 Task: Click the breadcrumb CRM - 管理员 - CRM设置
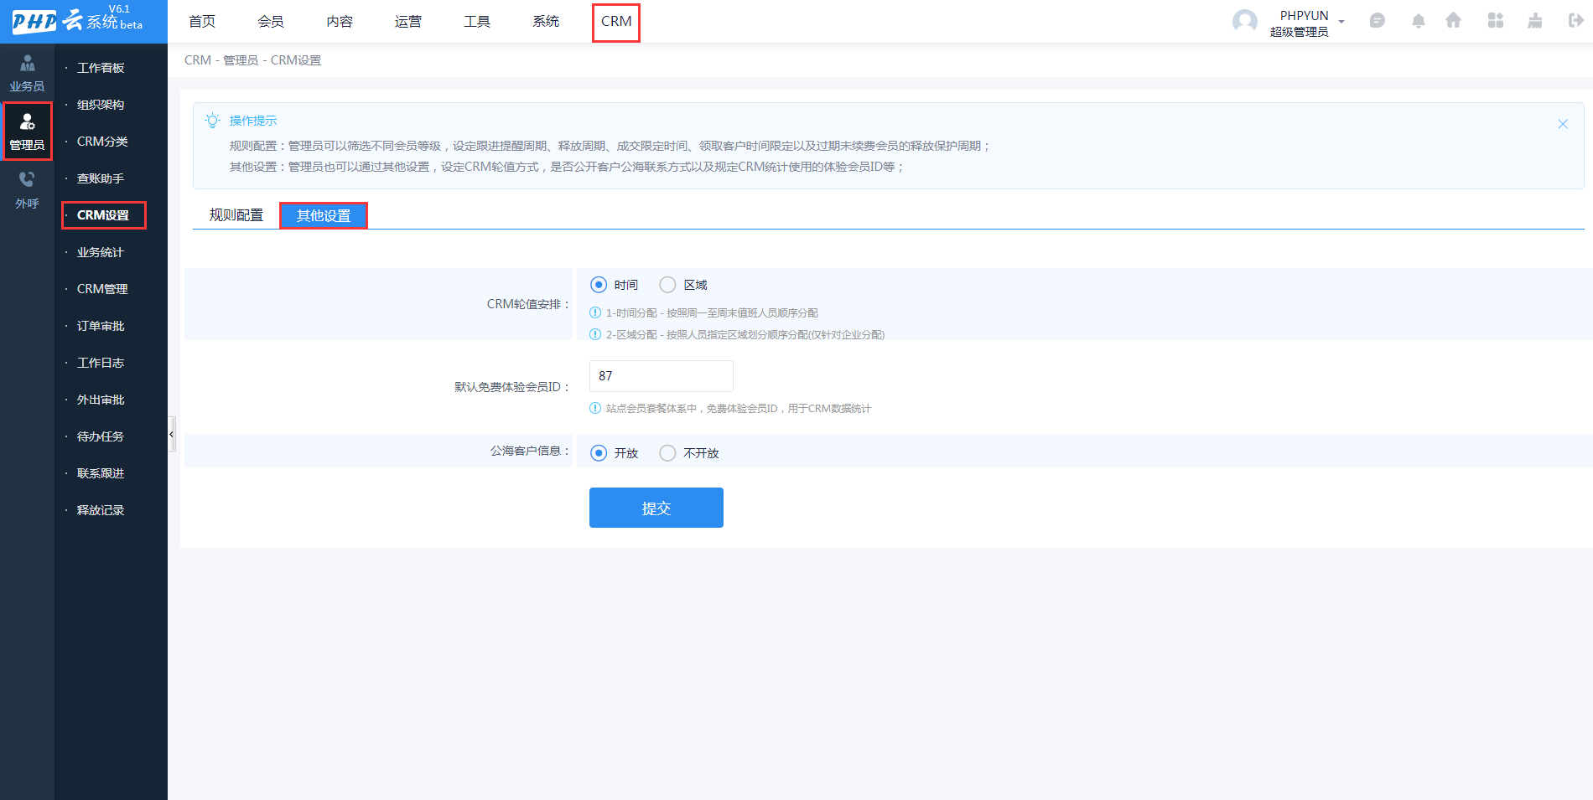[252, 60]
